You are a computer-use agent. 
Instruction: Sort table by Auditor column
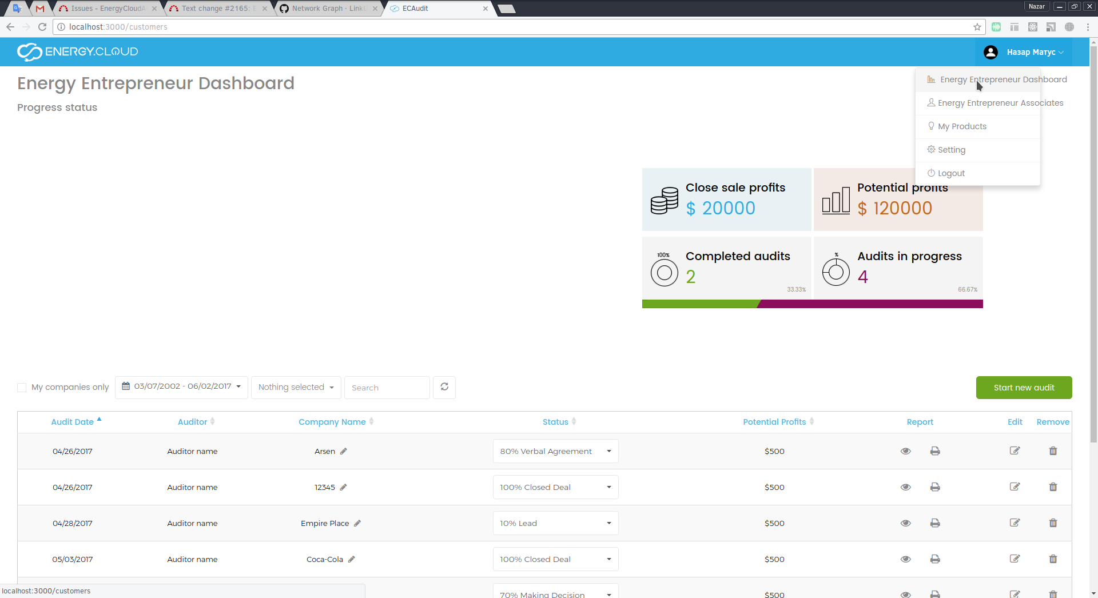196,422
